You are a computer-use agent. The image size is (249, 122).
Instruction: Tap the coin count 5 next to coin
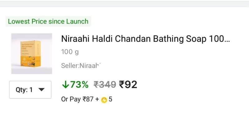click(x=110, y=99)
